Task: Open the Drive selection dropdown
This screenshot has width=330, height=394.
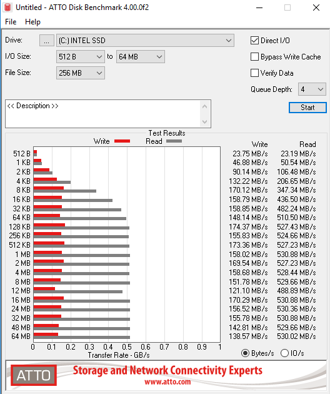Action: tap(145, 41)
